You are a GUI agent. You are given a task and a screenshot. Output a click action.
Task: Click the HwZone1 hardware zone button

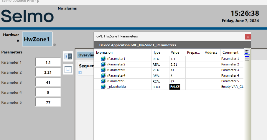tap(37, 39)
